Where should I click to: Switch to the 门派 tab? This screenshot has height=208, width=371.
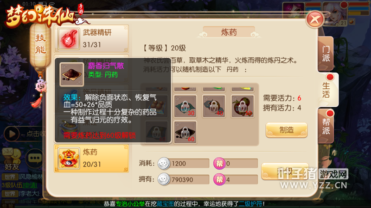point(326,54)
